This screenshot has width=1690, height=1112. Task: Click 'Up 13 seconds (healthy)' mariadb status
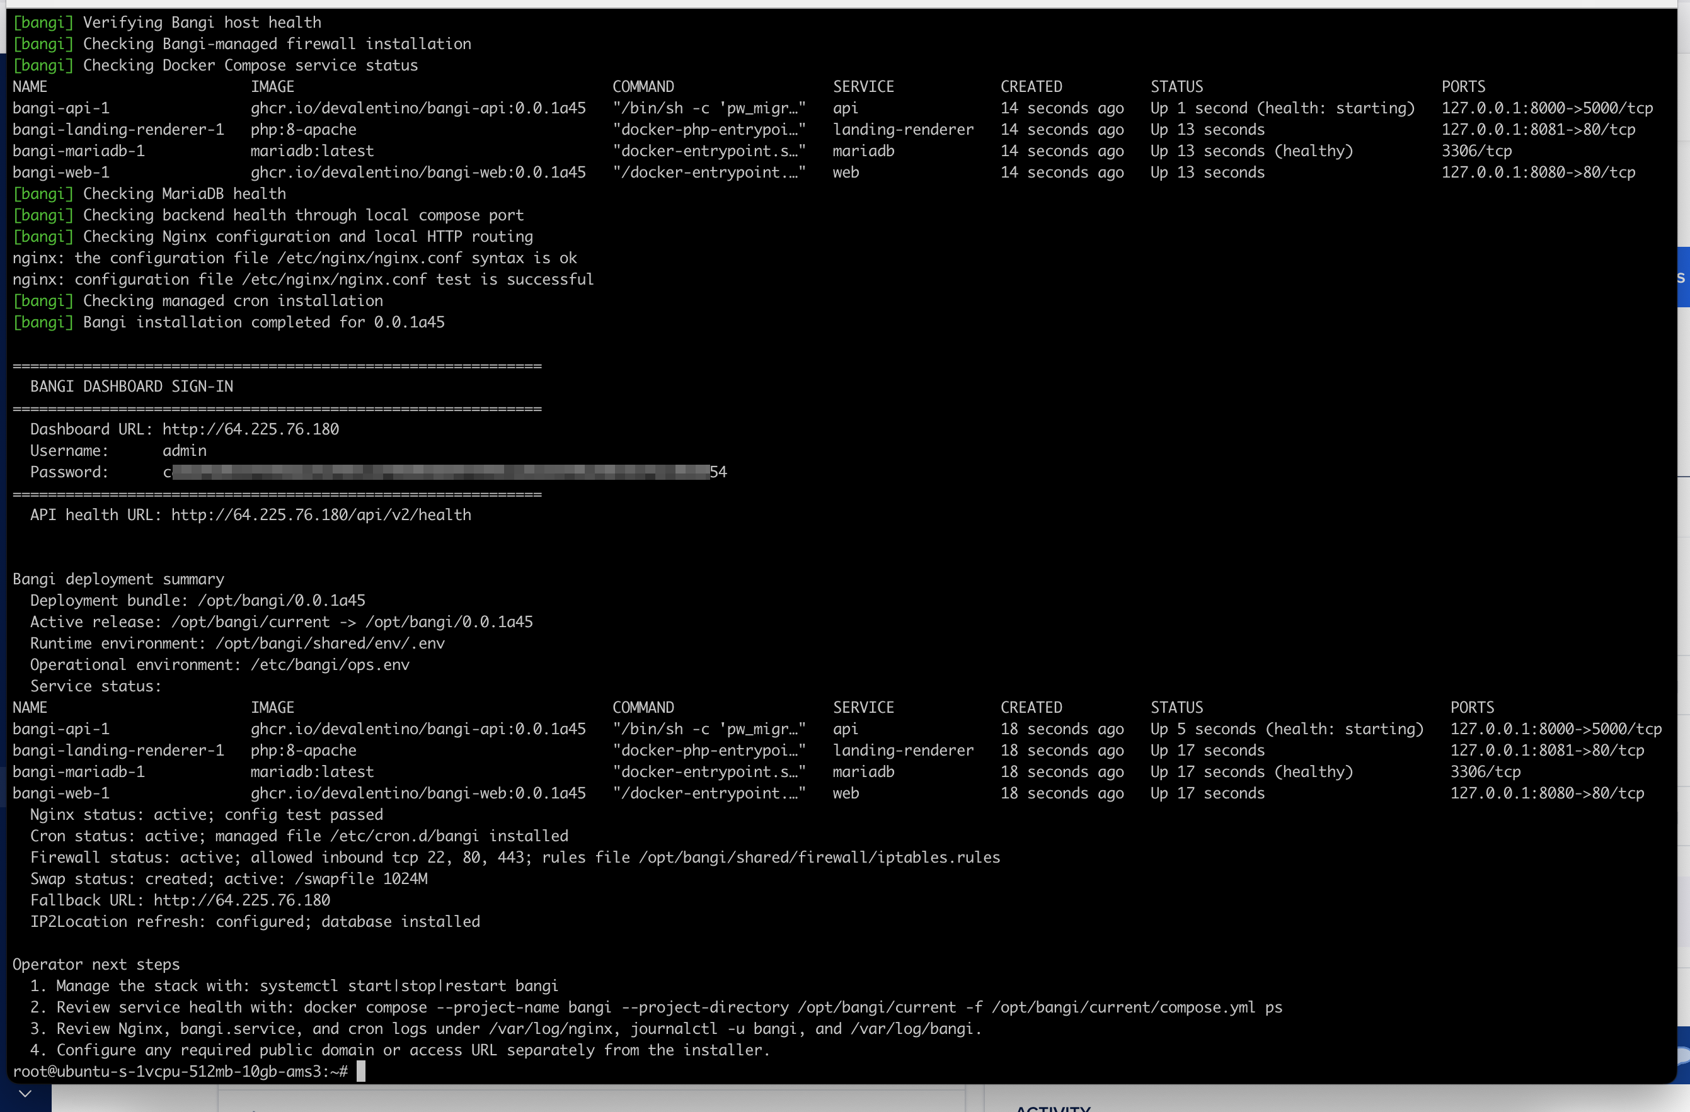point(1252,151)
